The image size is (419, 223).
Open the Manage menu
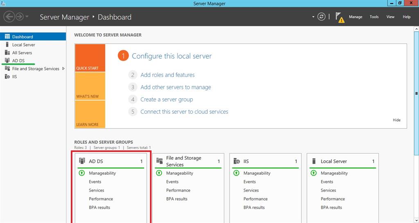pos(356,17)
